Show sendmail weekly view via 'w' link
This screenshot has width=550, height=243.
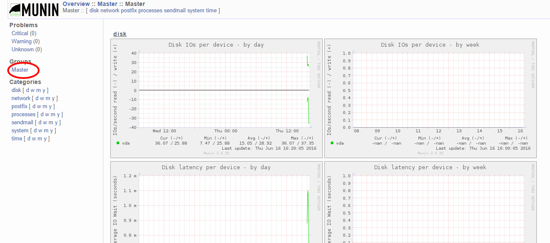45,123
